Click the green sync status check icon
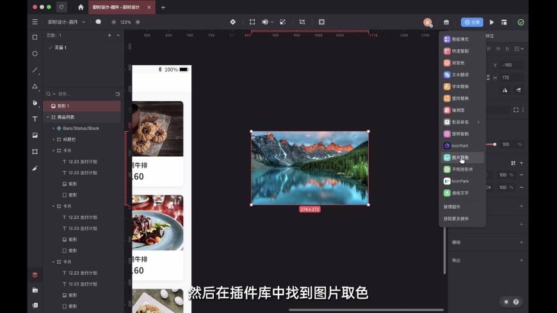This screenshot has width=557, height=313. pos(521,22)
